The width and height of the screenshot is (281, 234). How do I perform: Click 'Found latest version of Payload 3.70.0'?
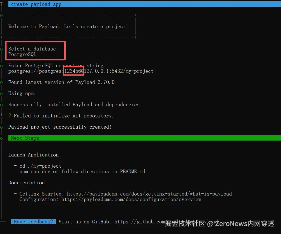[61, 82]
